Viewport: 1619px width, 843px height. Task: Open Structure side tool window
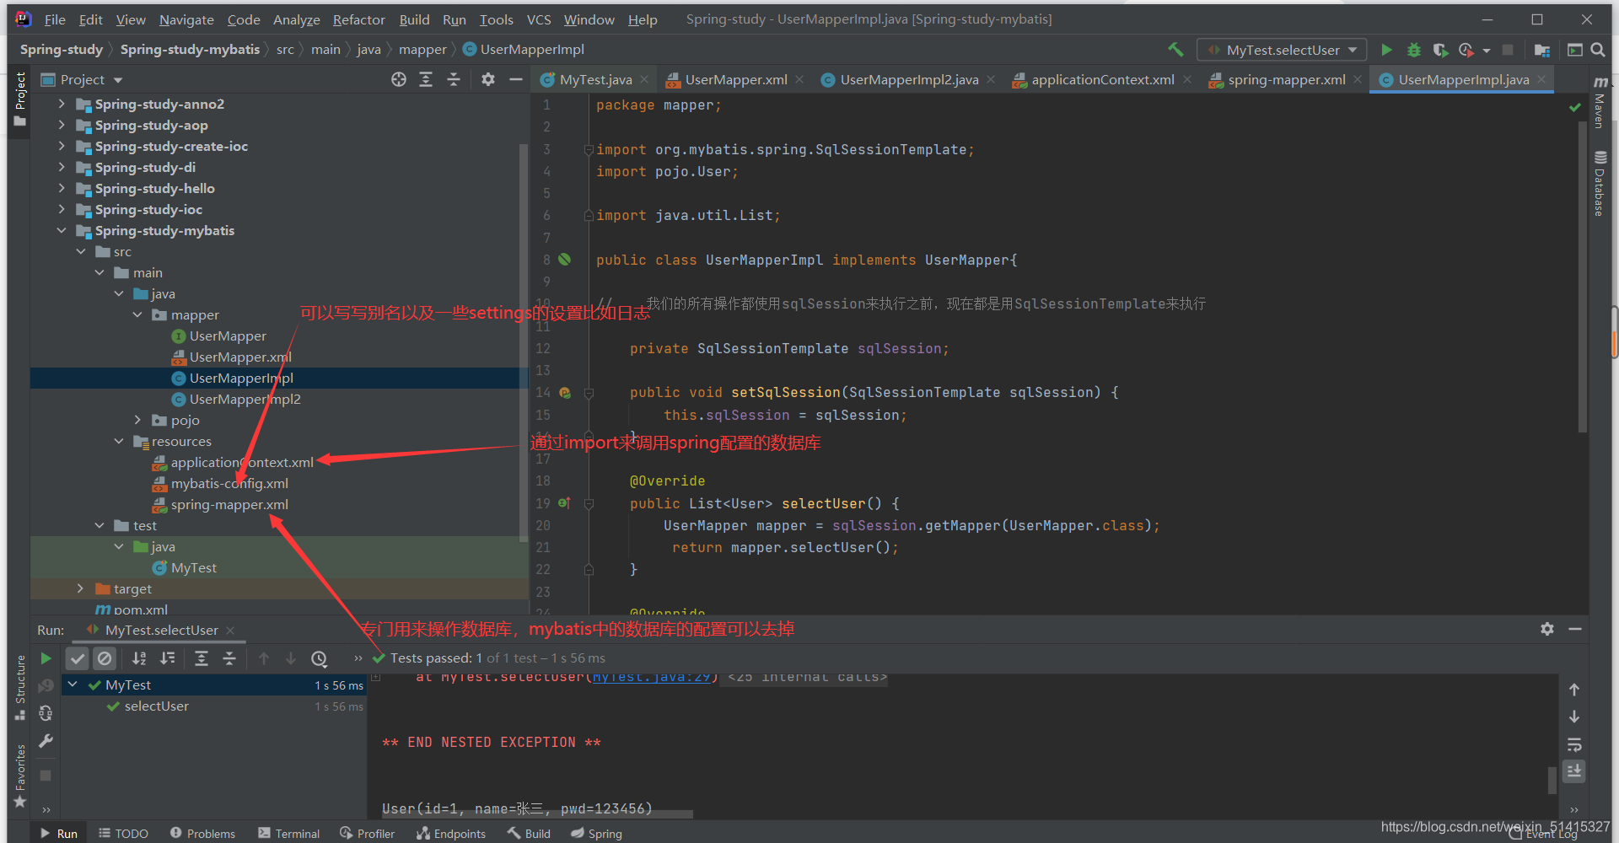pyautogui.click(x=20, y=687)
